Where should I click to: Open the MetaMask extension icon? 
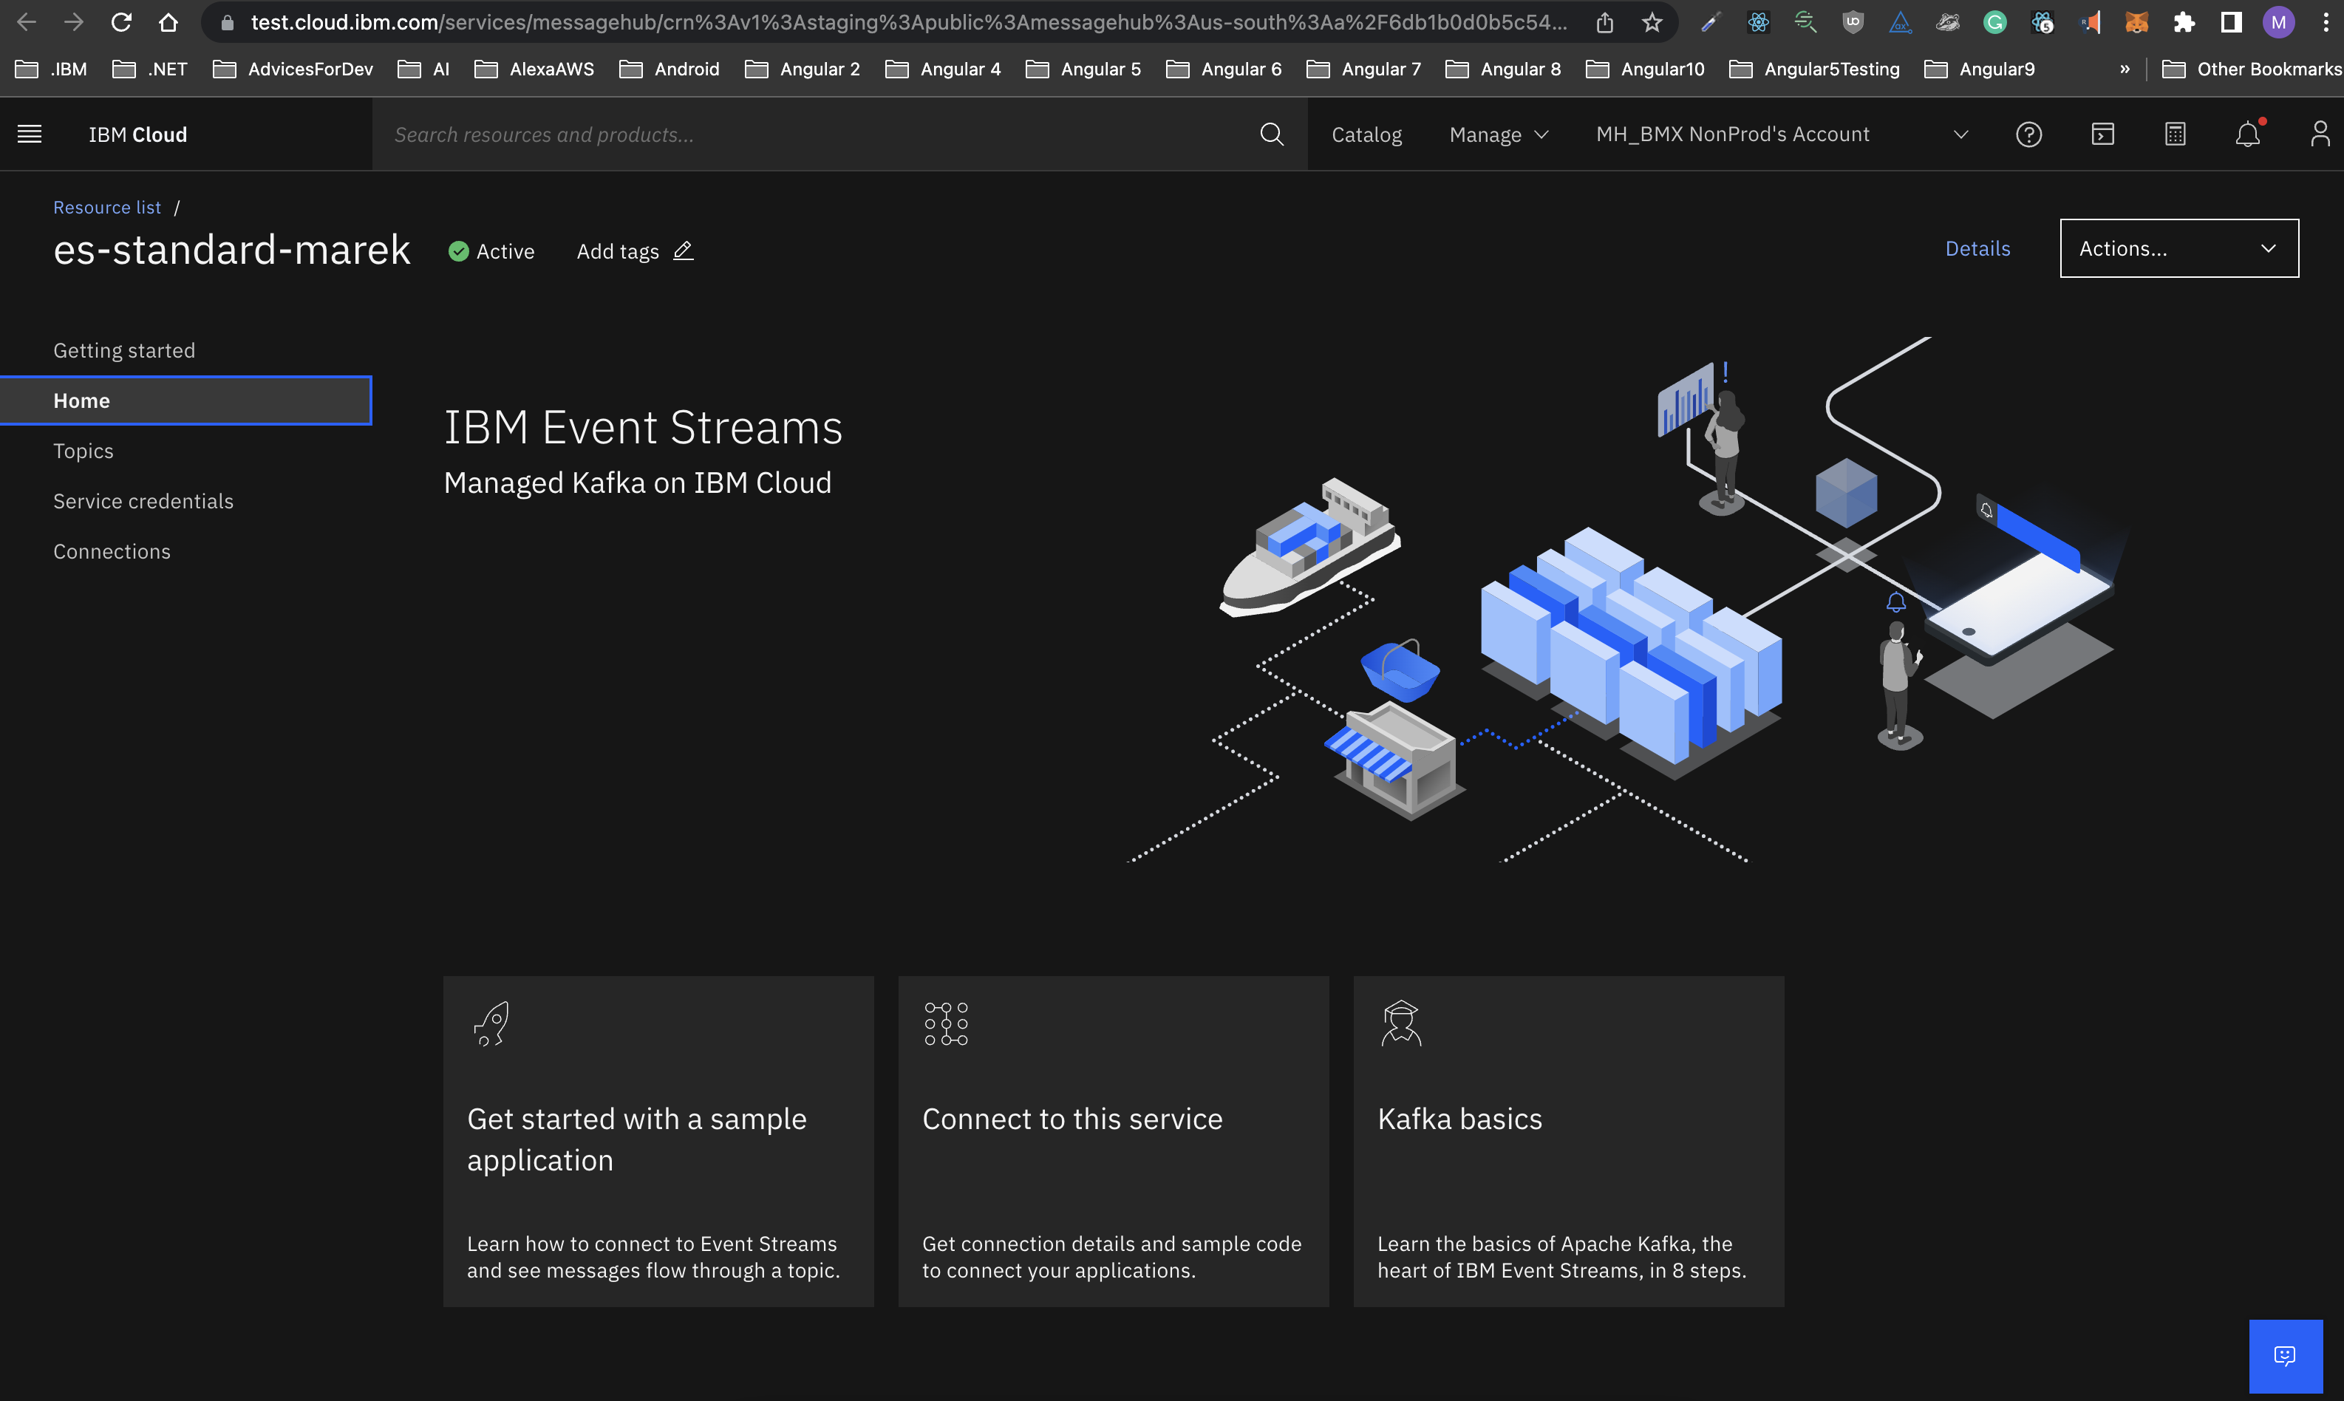coord(2136,21)
